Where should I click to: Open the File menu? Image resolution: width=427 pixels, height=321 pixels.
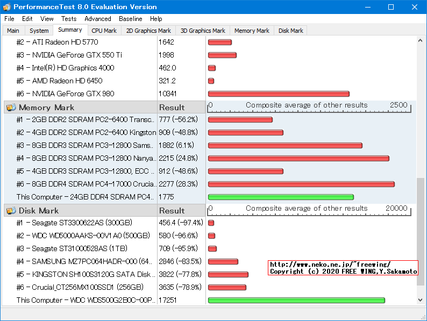[x=9, y=19]
